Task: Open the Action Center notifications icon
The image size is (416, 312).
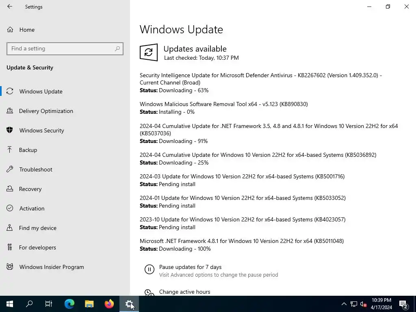Action: [403, 304]
